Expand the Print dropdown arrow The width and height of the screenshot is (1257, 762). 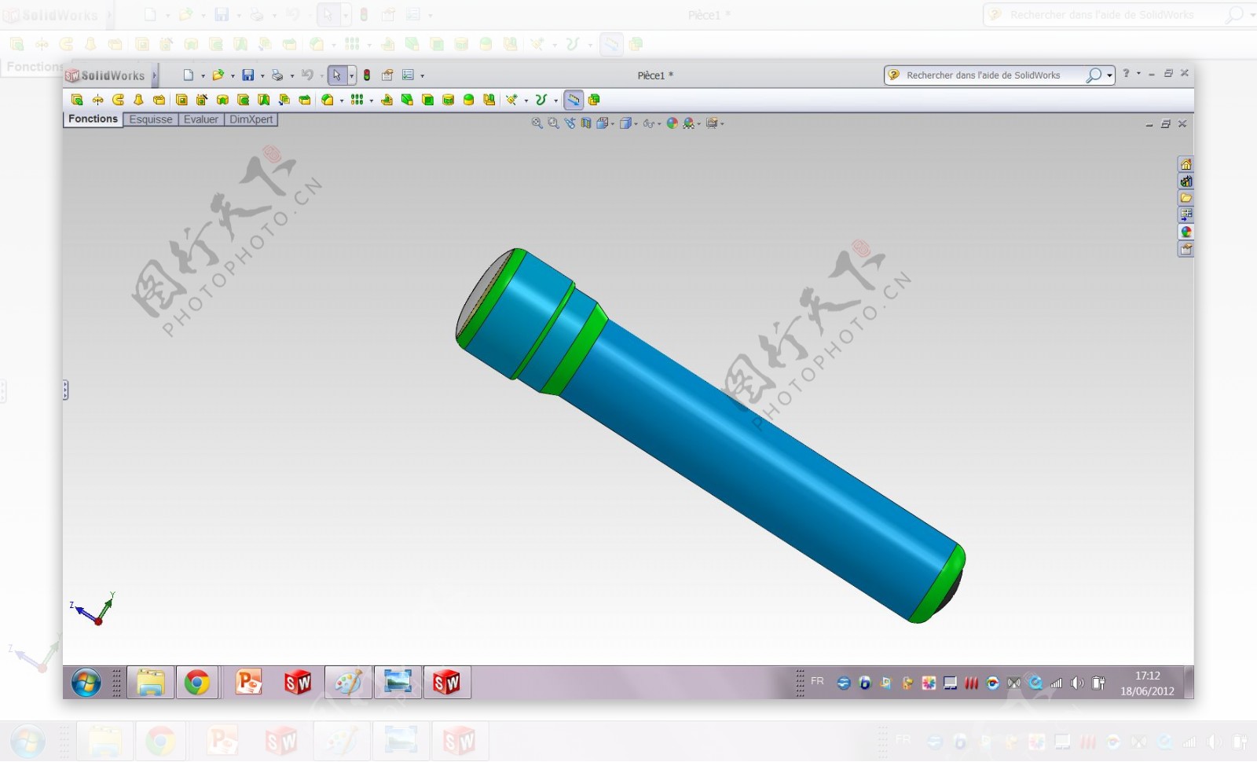coord(291,76)
